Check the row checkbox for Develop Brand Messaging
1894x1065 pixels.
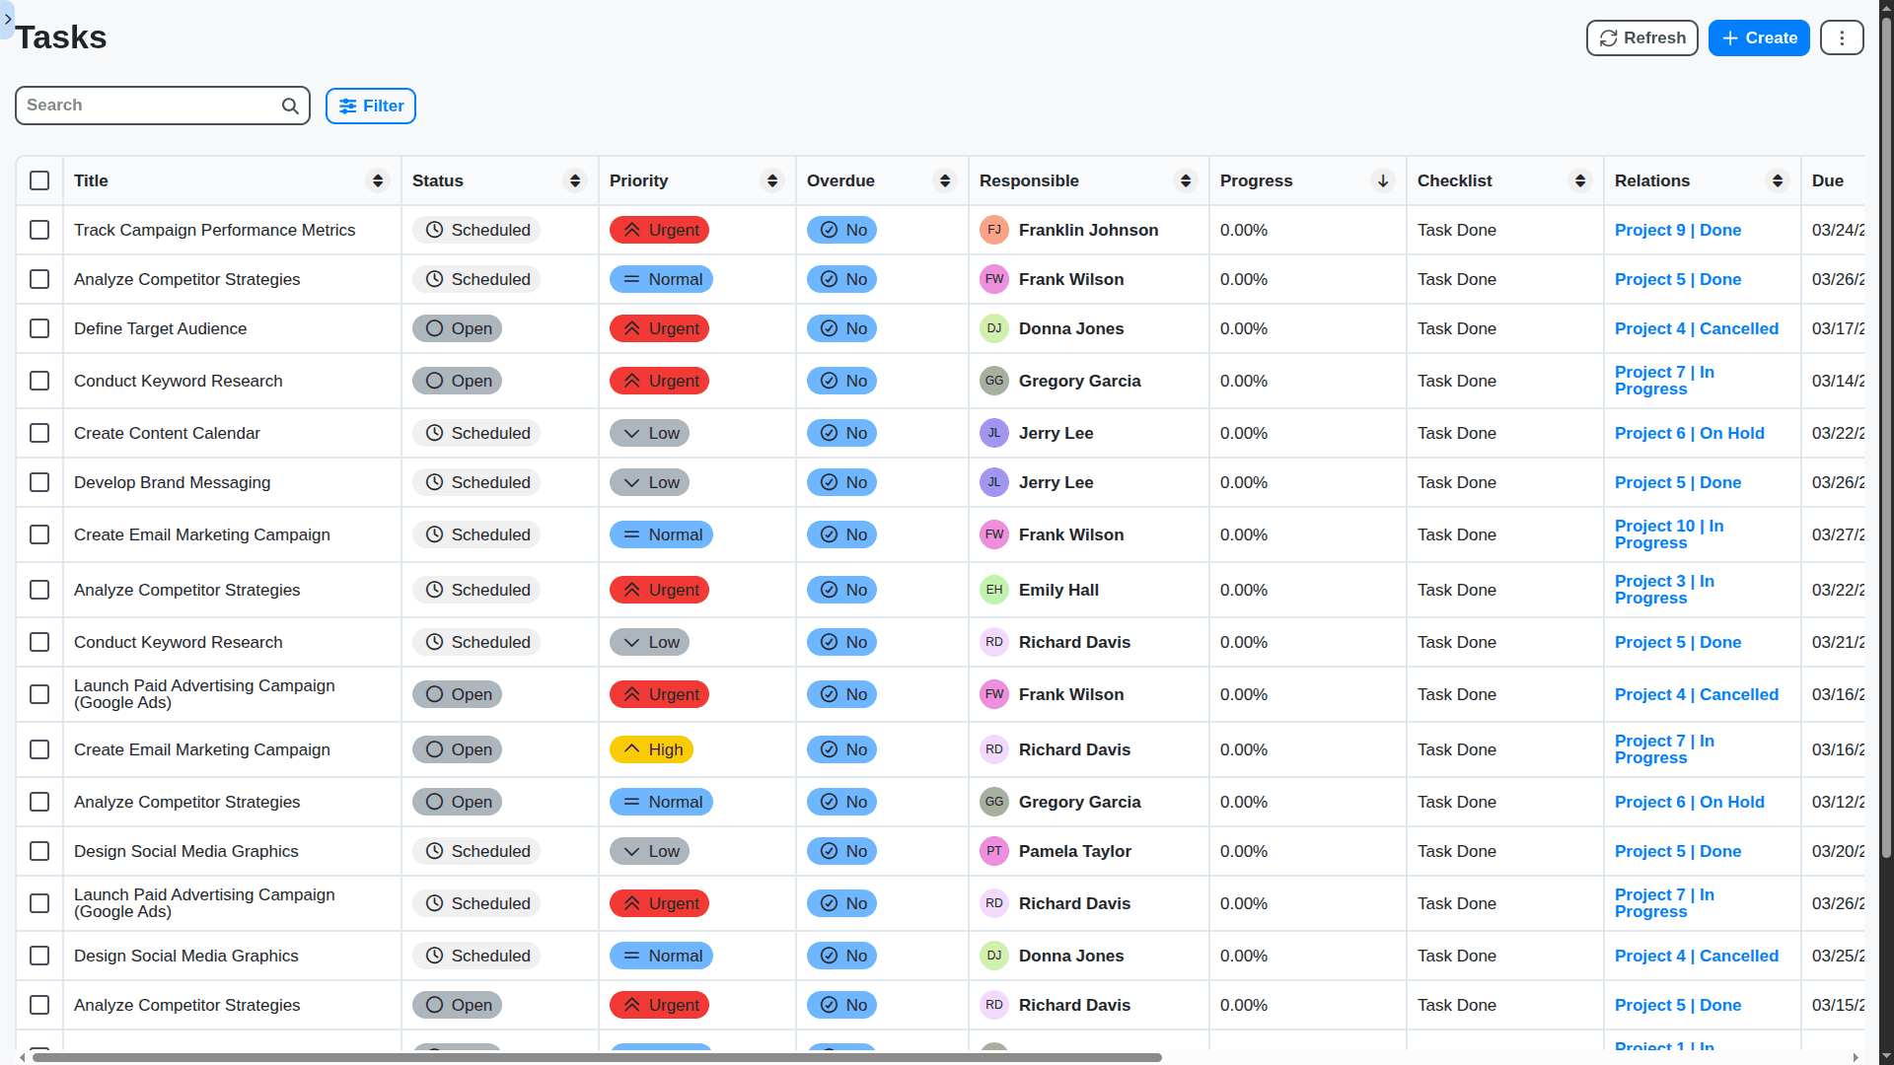click(39, 482)
